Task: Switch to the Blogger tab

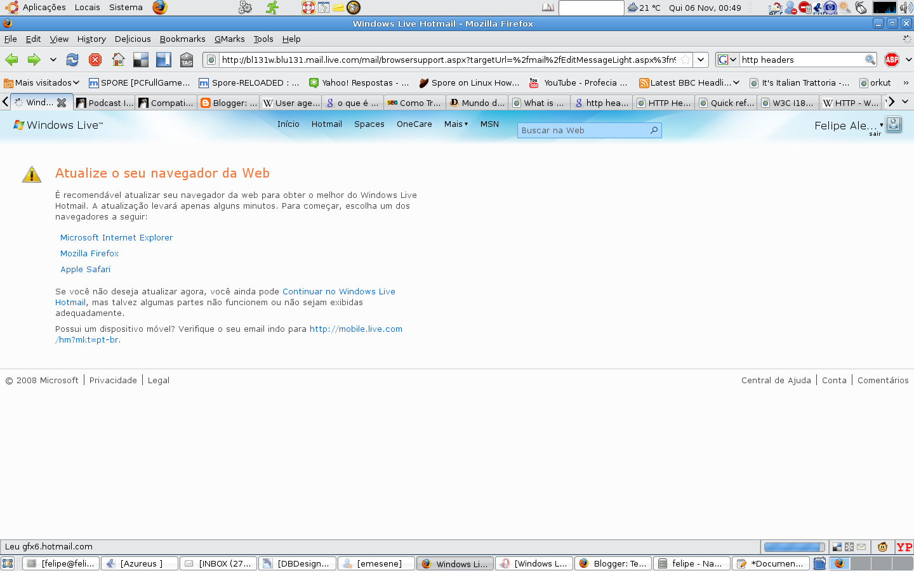Action: [x=228, y=103]
